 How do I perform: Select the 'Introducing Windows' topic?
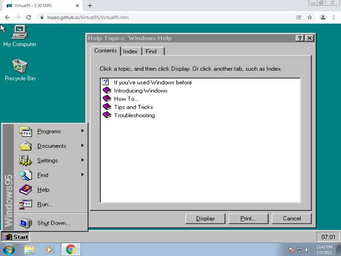[141, 91]
